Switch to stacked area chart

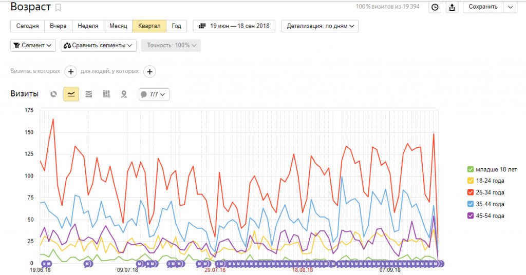89,94
